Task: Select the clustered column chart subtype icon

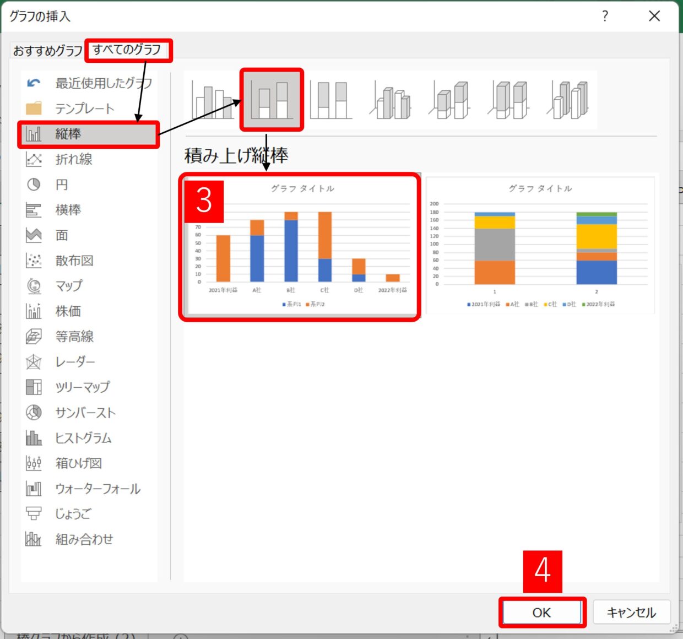Action: coord(213,101)
